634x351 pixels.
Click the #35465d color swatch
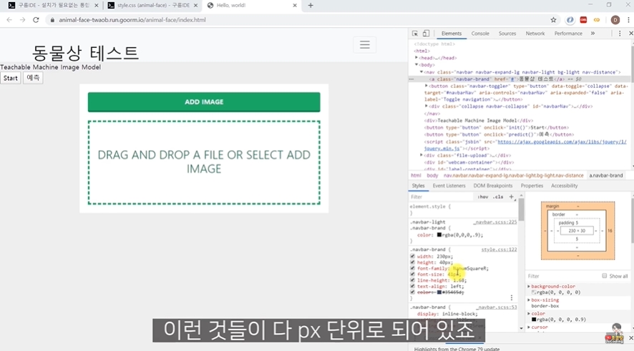tap(439, 292)
